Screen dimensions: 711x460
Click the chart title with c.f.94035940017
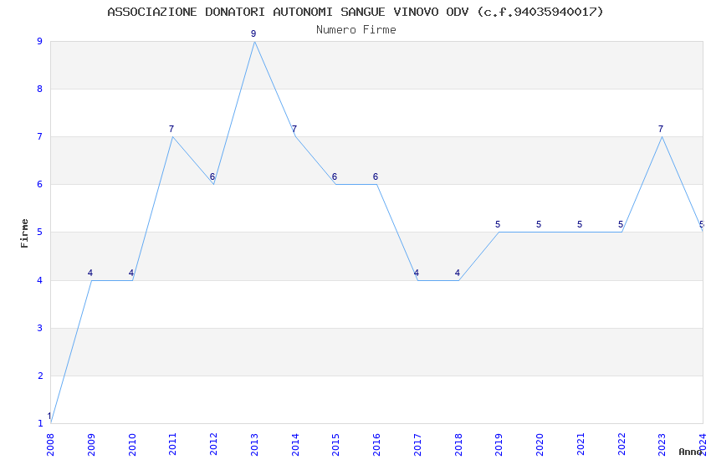355,12
